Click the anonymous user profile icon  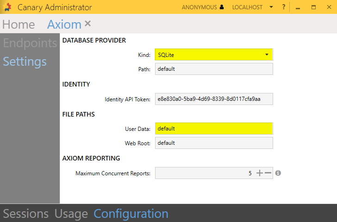(222, 7)
